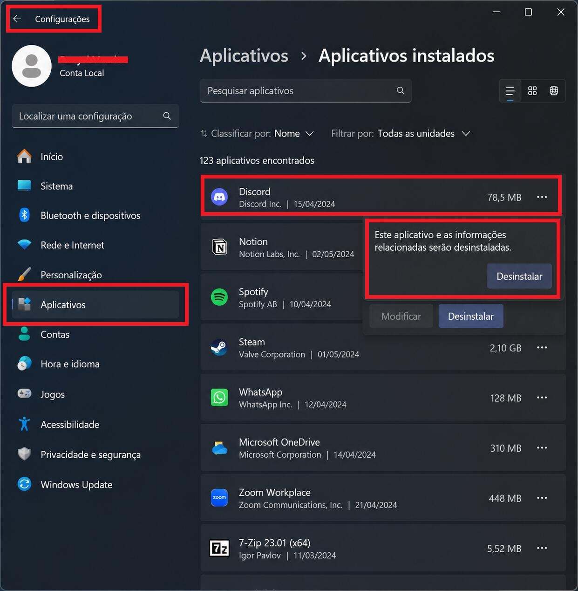Viewport: 578px width, 591px height.
Task: Open Bluetooth e dispositivos settings
Action: point(95,215)
